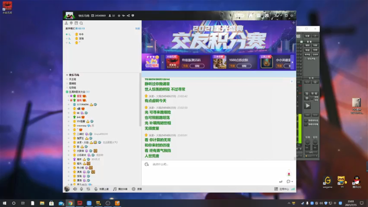Expand the 天王组 sub-channel
This screenshot has height=207, width=368.
point(67,79)
